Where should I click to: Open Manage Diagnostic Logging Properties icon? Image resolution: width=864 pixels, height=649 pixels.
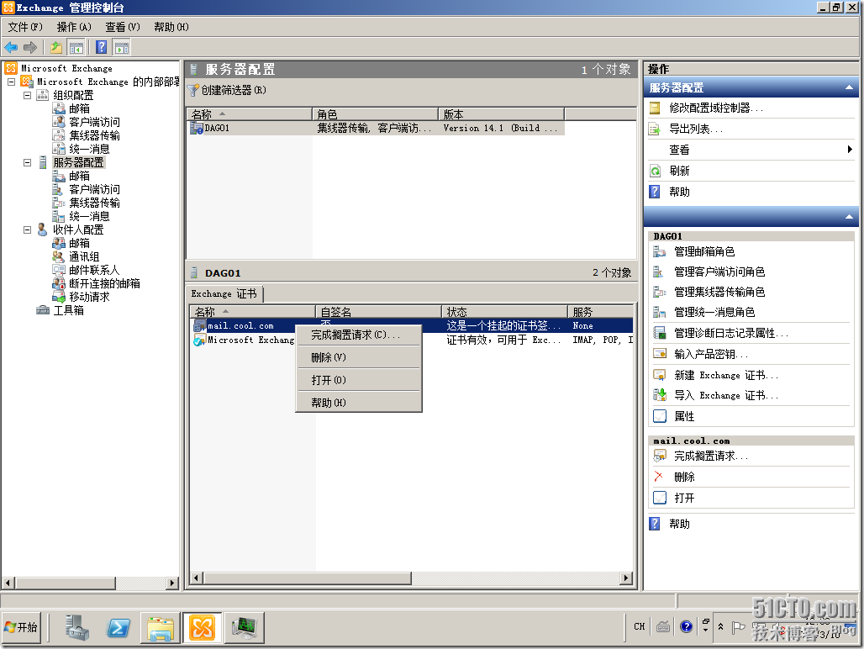pos(659,333)
